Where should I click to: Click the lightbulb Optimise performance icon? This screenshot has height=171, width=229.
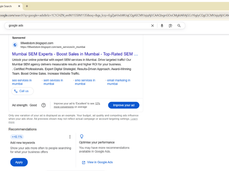82,136
